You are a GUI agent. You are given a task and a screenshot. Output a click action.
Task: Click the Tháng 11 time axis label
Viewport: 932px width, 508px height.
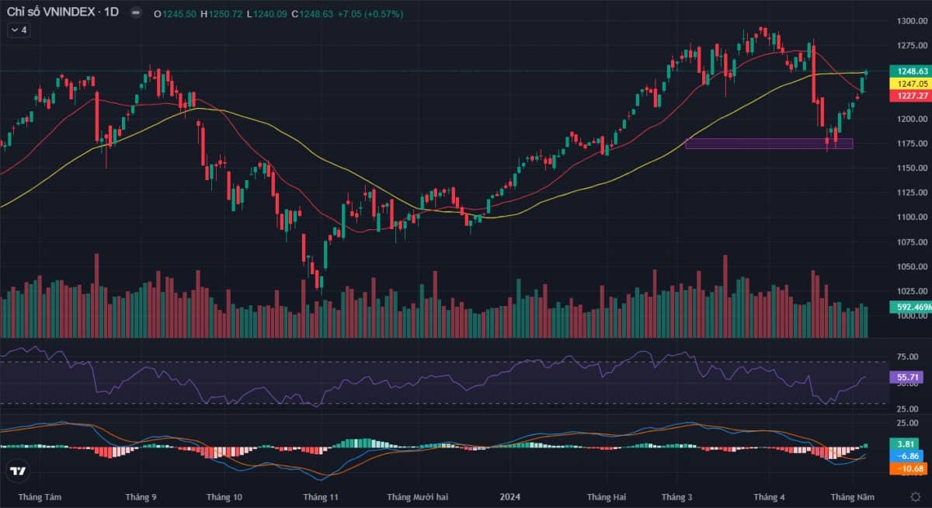pyautogui.click(x=321, y=497)
